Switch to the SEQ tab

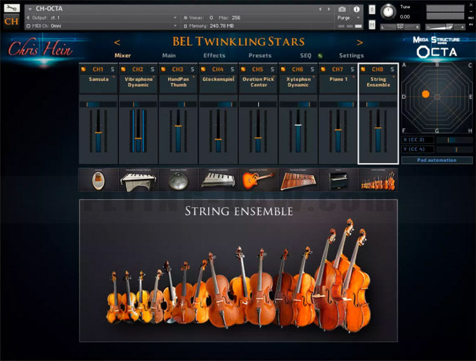tap(306, 56)
